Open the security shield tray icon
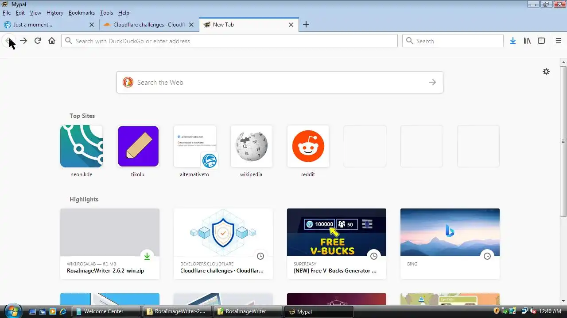Image resolution: width=567 pixels, height=318 pixels. click(497, 311)
